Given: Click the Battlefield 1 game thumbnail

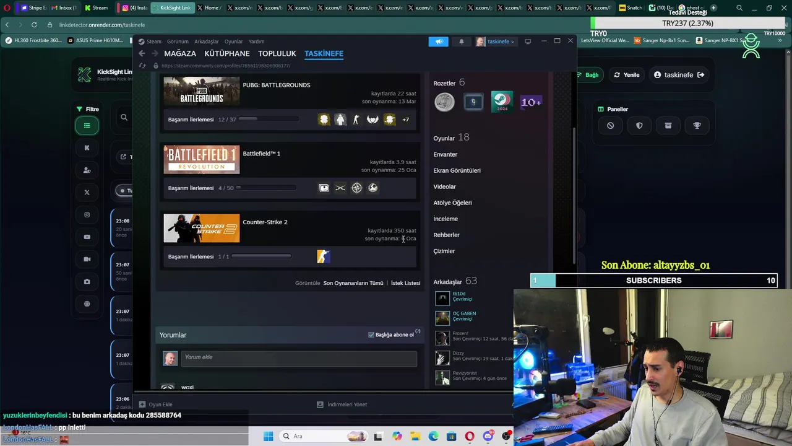Looking at the screenshot, I should [201, 160].
